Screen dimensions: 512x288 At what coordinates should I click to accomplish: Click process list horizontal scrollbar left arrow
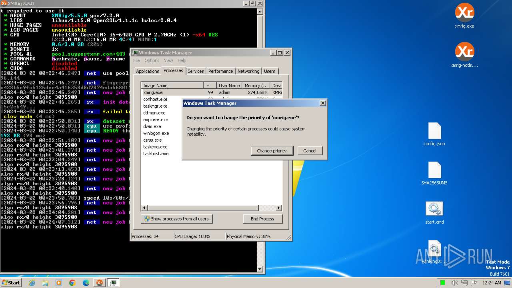tap(144, 208)
